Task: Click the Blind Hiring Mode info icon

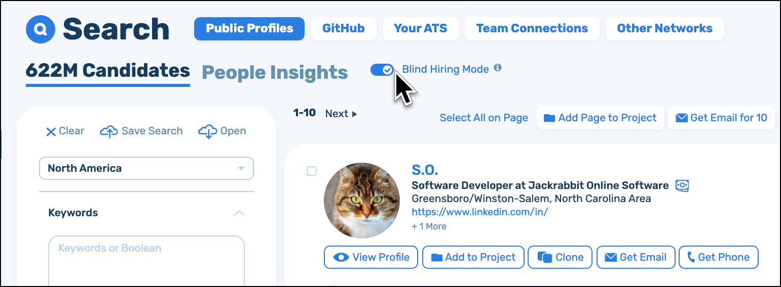Action: [x=498, y=68]
